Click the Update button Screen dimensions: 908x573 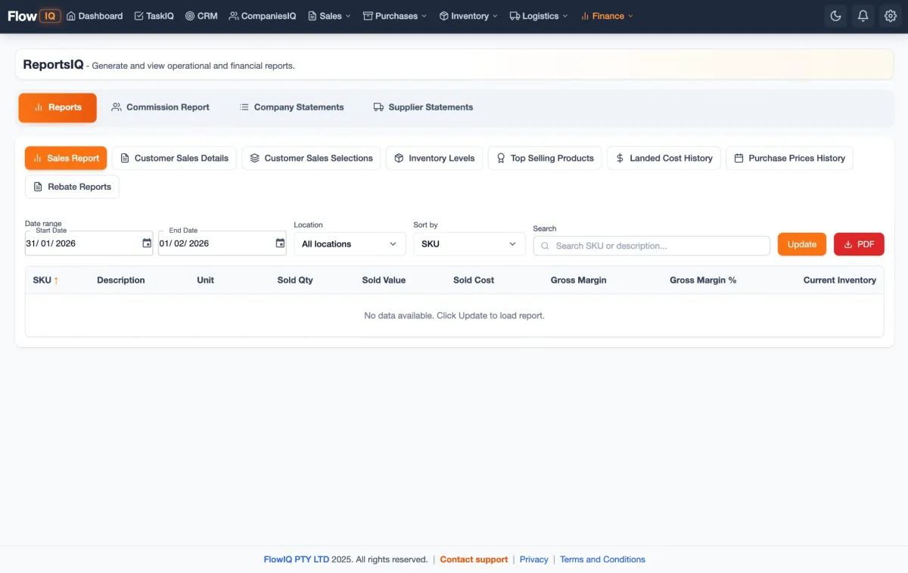[x=802, y=244]
